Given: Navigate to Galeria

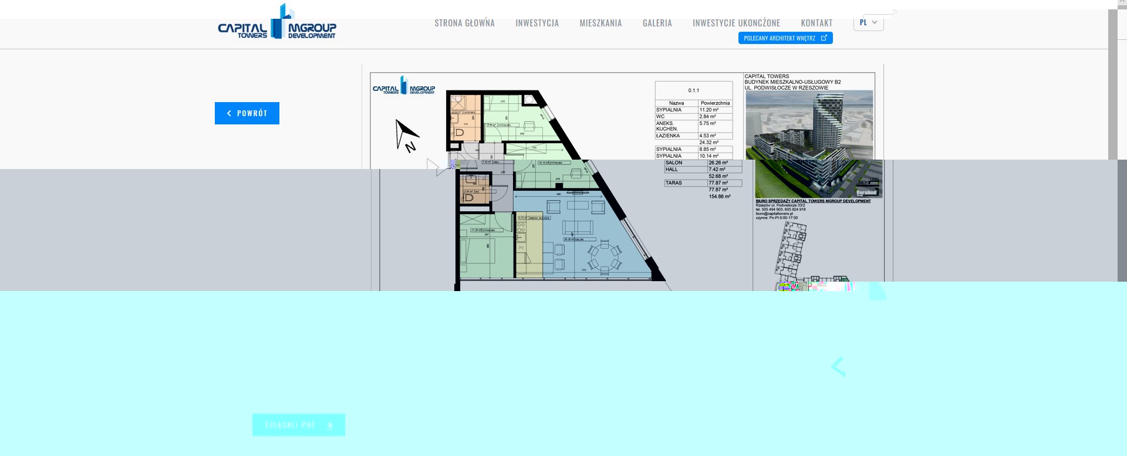Looking at the screenshot, I should 657,23.
